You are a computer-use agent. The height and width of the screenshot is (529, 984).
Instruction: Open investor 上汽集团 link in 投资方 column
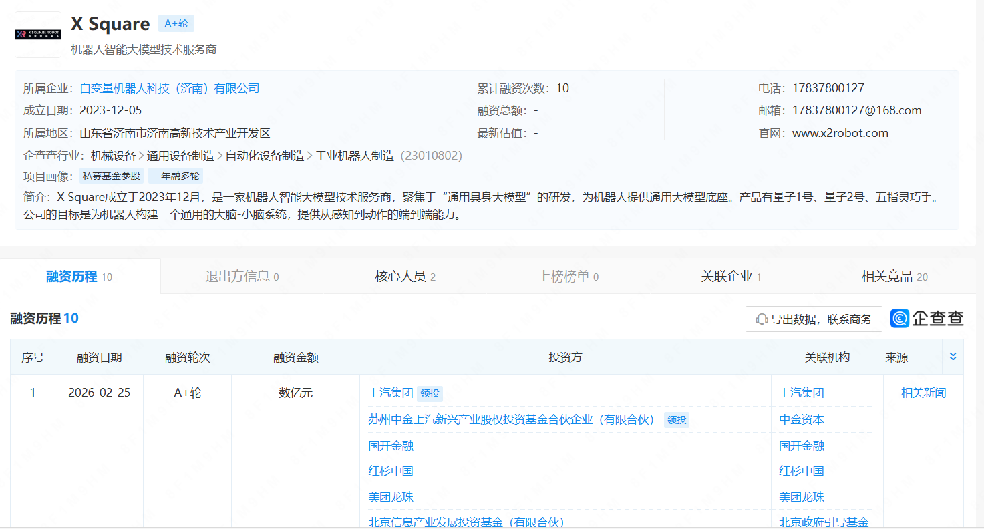pyautogui.click(x=390, y=393)
